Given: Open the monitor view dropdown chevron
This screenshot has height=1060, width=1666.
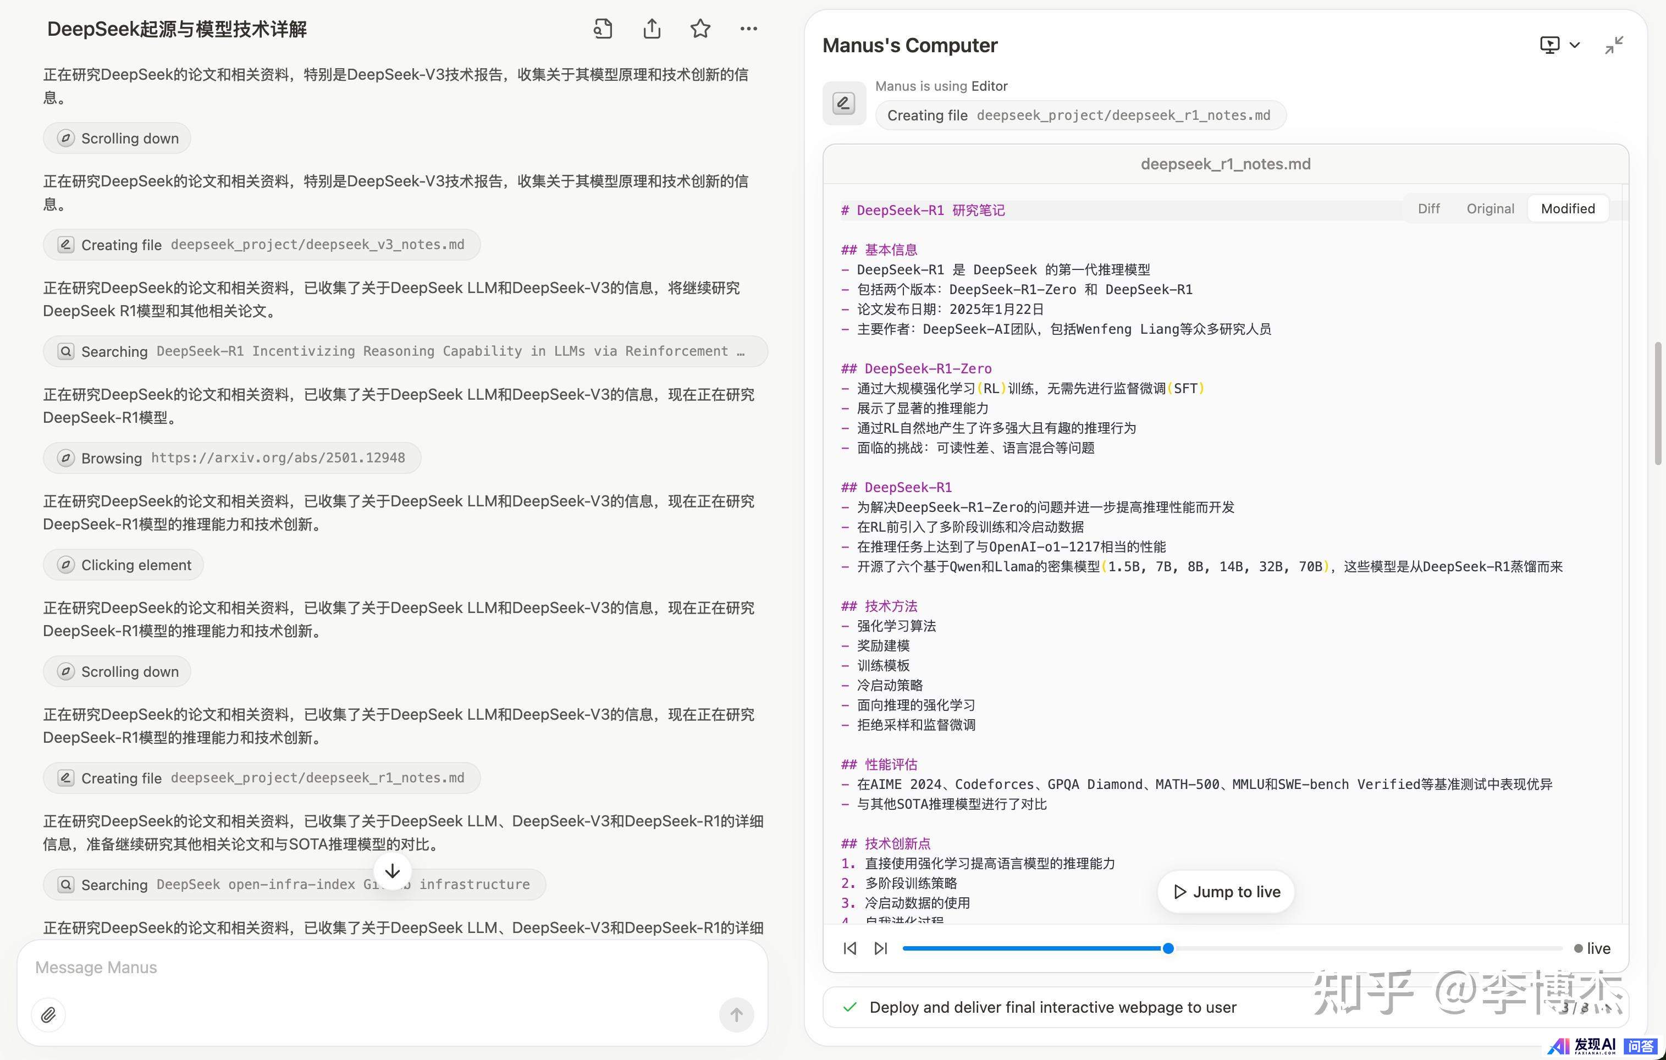Looking at the screenshot, I should (1575, 46).
